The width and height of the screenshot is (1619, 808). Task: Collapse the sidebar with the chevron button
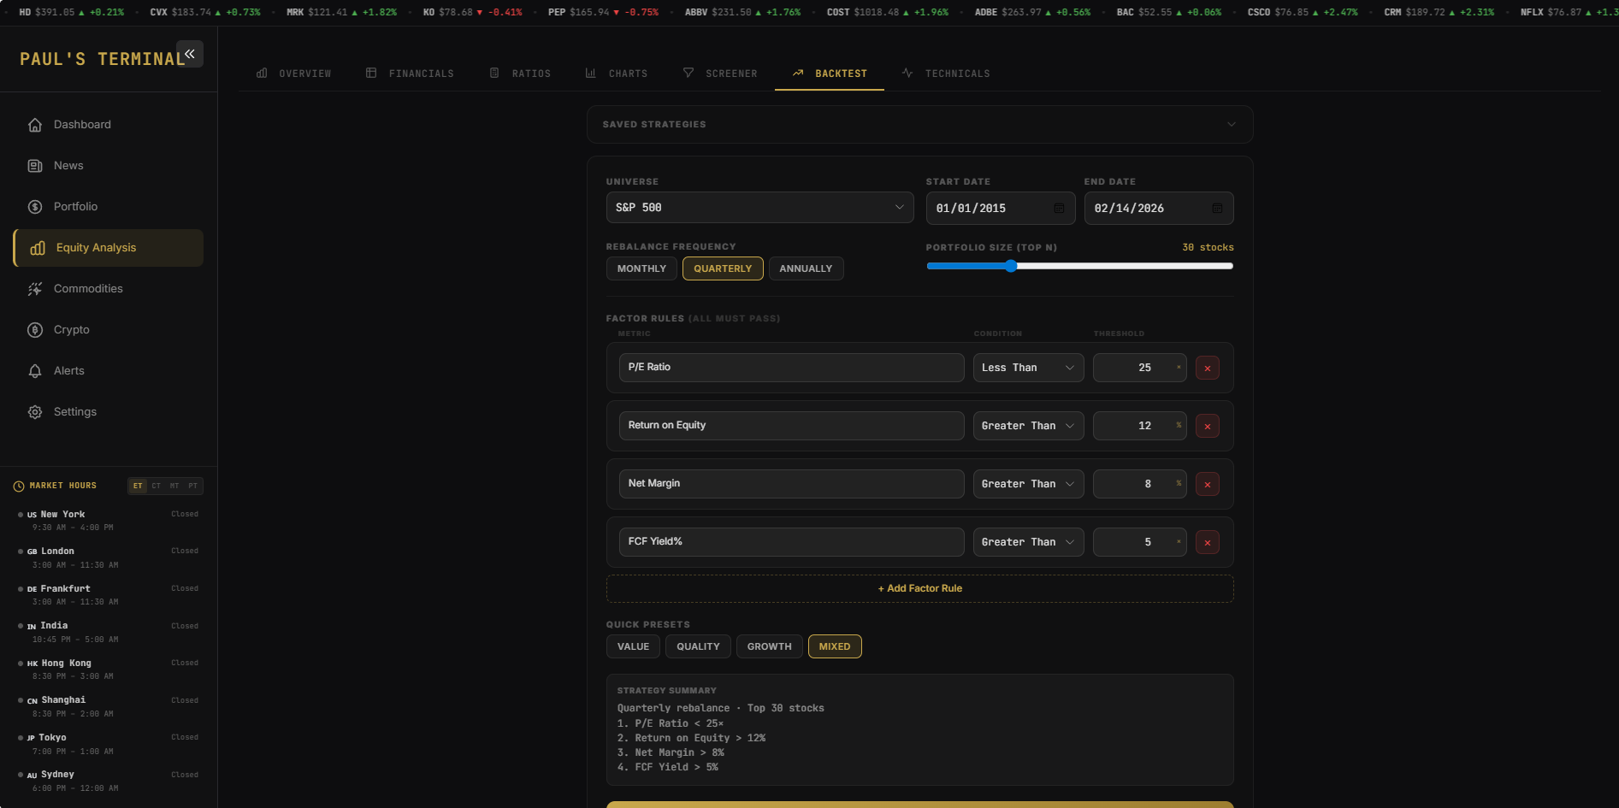pyautogui.click(x=189, y=53)
